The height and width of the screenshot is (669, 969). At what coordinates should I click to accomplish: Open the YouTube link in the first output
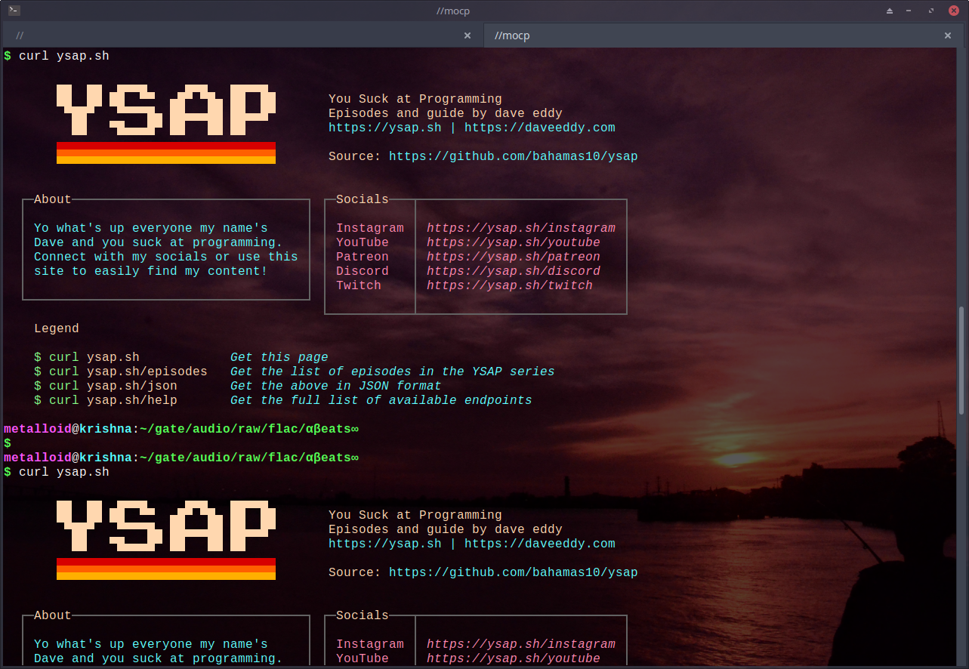pyautogui.click(x=513, y=242)
